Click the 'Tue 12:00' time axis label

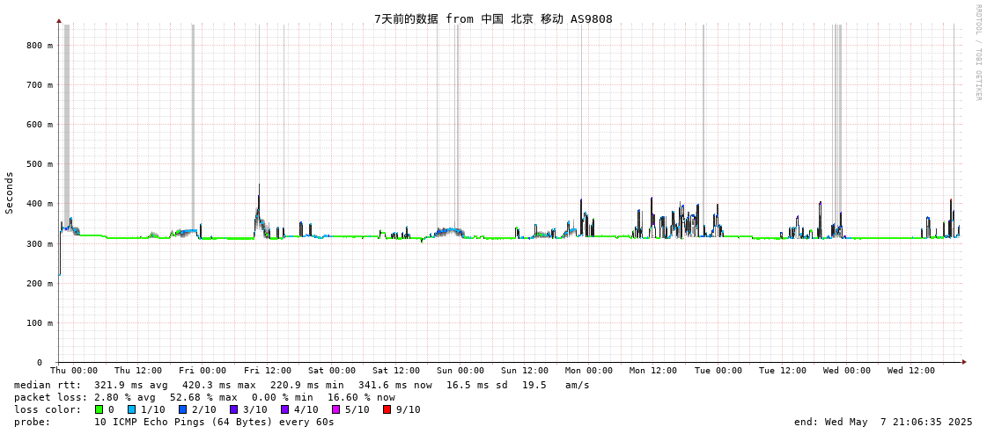pyautogui.click(x=783, y=371)
